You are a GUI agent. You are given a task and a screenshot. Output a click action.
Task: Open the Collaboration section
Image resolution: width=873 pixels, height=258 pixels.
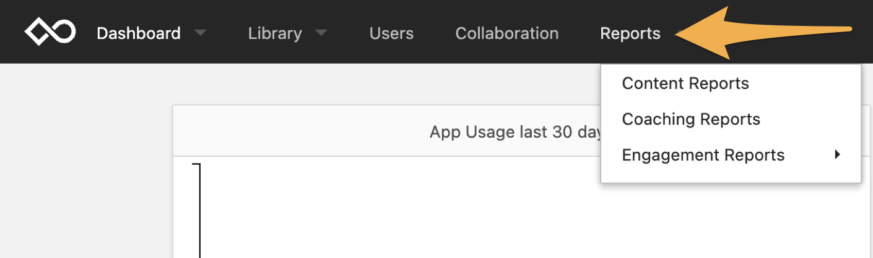click(x=507, y=33)
